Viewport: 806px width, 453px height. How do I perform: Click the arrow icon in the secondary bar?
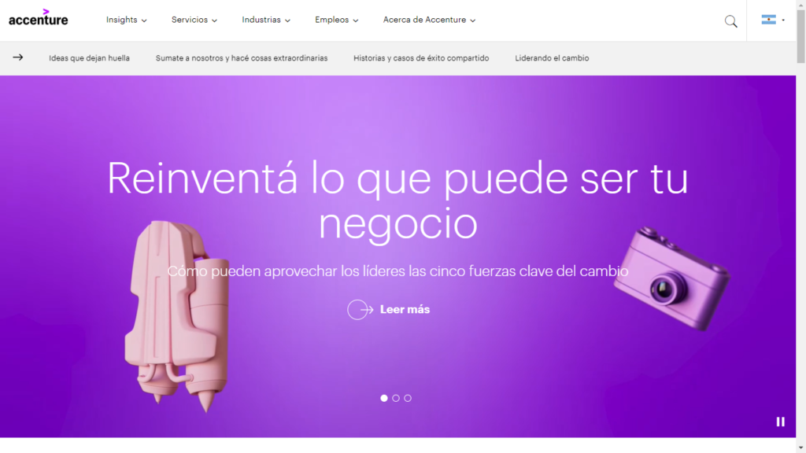[18, 57]
